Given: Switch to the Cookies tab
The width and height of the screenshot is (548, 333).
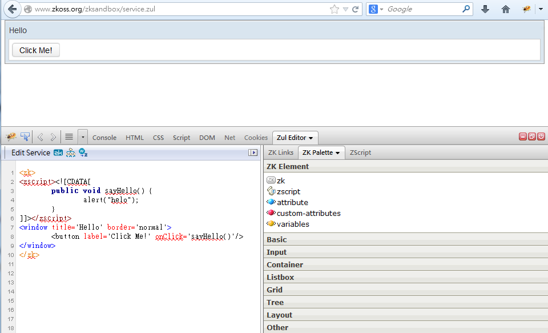Looking at the screenshot, I should pyautogui.click(x=256, y=138).
